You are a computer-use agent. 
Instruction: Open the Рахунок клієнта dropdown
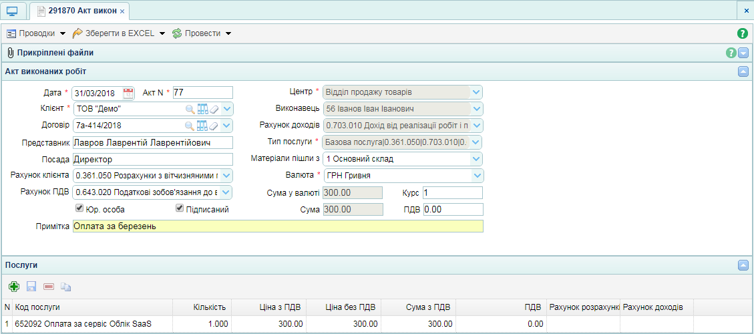click(226, 176)
